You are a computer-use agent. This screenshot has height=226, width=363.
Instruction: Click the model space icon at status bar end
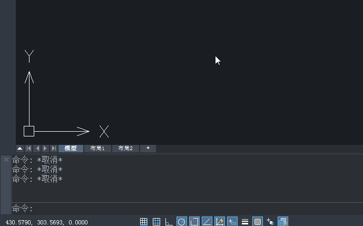(283, 222)
